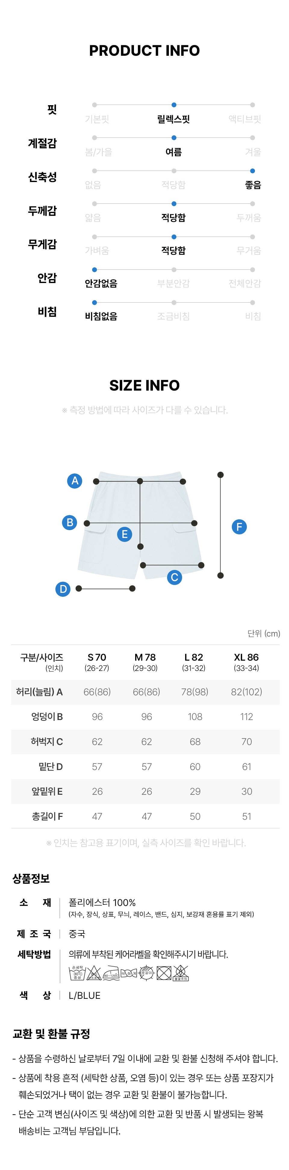Click the 두께감 적당함 slider dot
Viewport: 289px width, 1170px height.
pyautogui.click(x=174, y=204)
